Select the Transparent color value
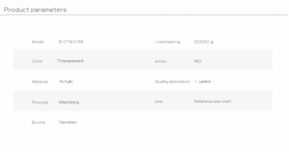Screen dimensions: 289x152 coord(71,61)
